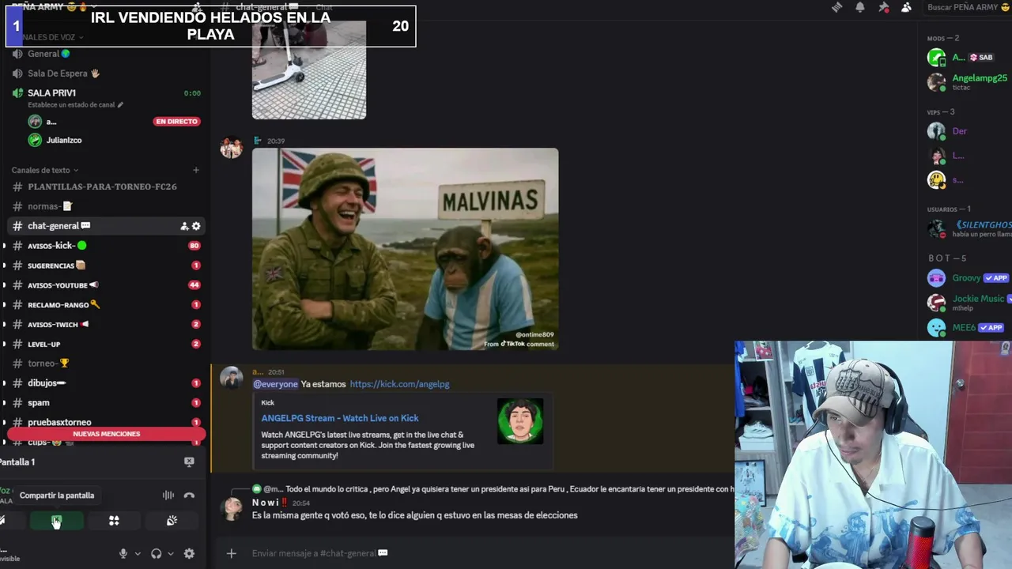
Task: Toggle the member list icon
Action: click(x=907, y=7)
